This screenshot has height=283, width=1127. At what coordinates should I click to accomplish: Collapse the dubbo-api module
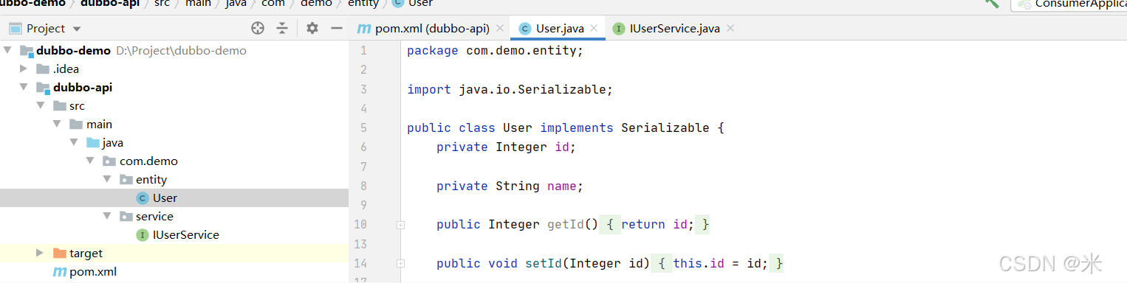[24, 88]
